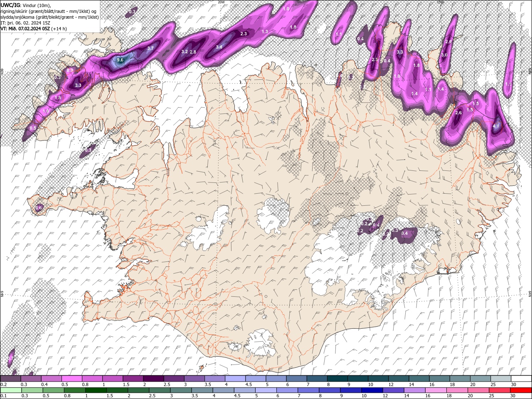532x399 pixels.
Task: Click white upper legend swatch above 30
Action: (521, 379)
